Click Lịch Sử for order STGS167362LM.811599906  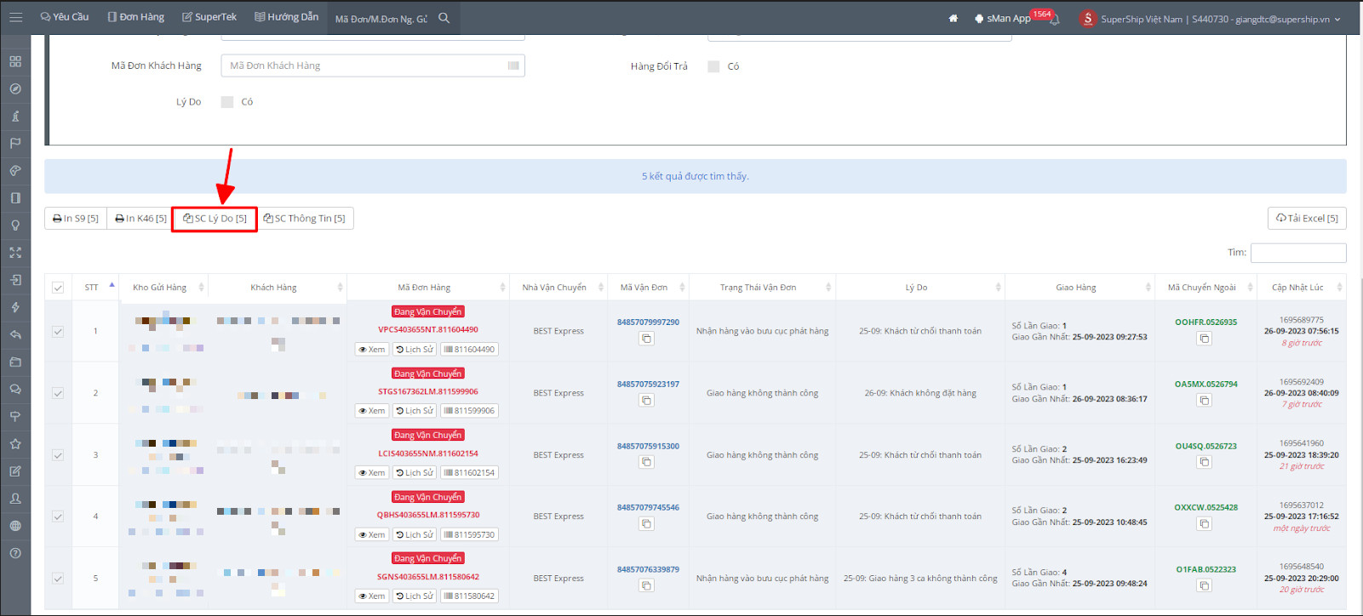pos(415,411)
